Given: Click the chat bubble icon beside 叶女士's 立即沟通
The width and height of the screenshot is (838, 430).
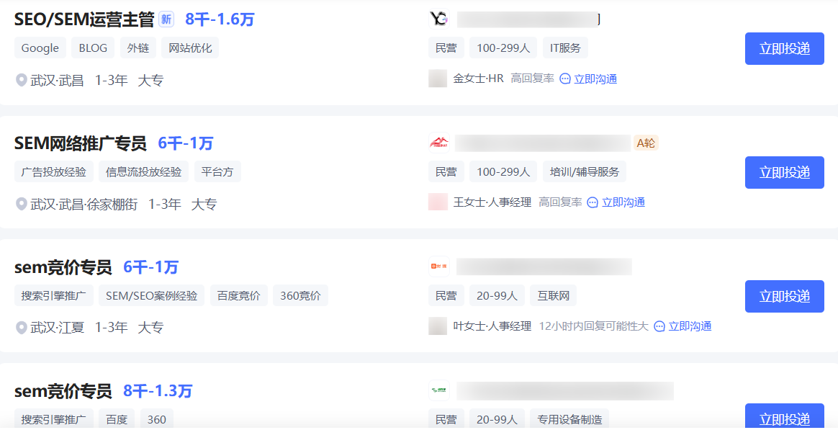Looking at the screenshot, I should pos(659,326).
